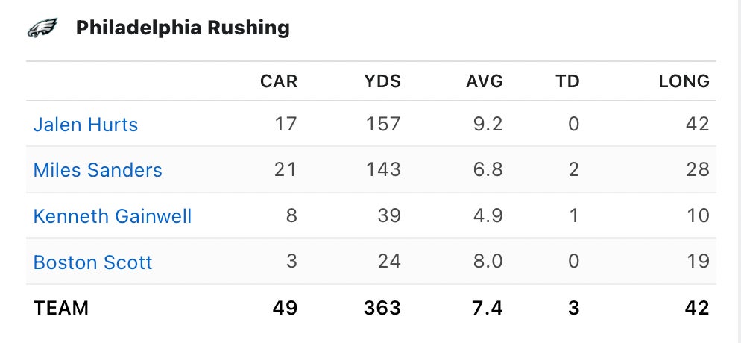Click the LONG column header
741x343 pixels.
tap(684, 81)
